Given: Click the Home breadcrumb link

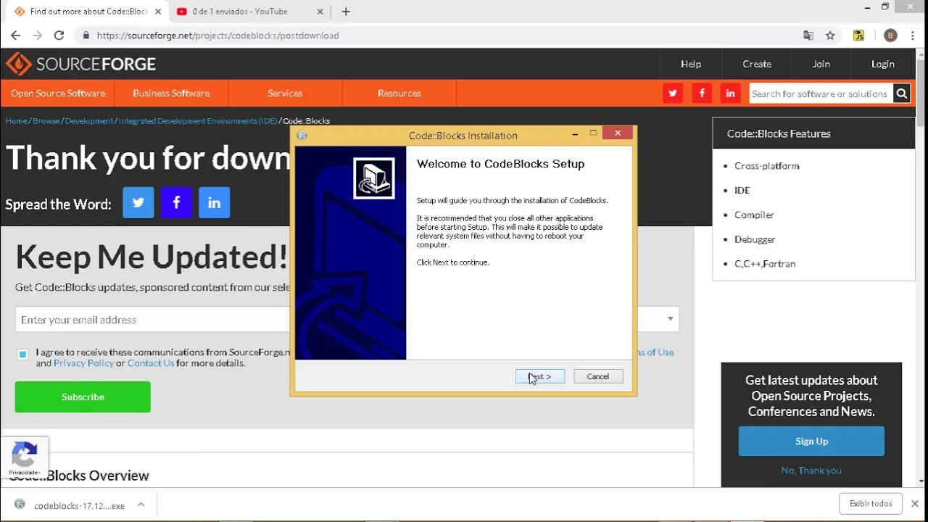Looking at the screenshot, I should point(17,121).
